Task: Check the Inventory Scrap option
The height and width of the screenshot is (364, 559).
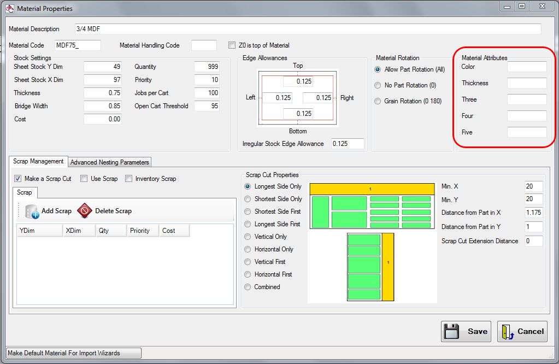Action: [129, 179]
